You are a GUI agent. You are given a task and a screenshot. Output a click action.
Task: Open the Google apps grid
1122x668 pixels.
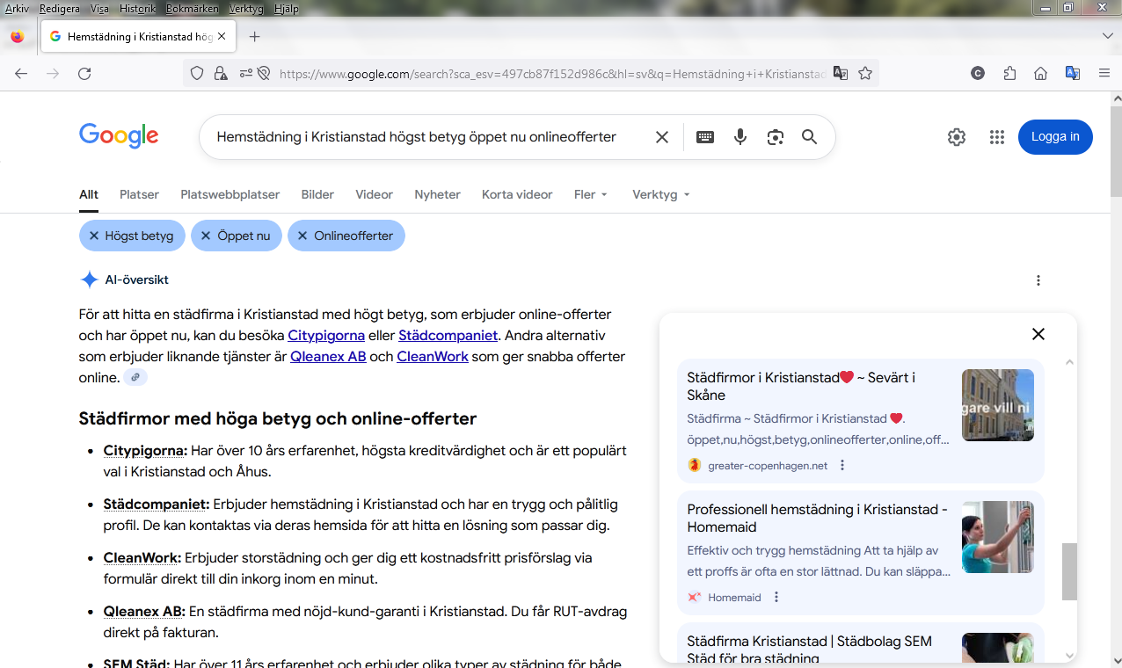pos(996,137)
